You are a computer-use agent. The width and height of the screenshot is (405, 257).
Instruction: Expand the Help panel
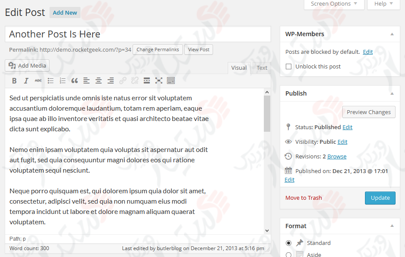coord(383,4)
